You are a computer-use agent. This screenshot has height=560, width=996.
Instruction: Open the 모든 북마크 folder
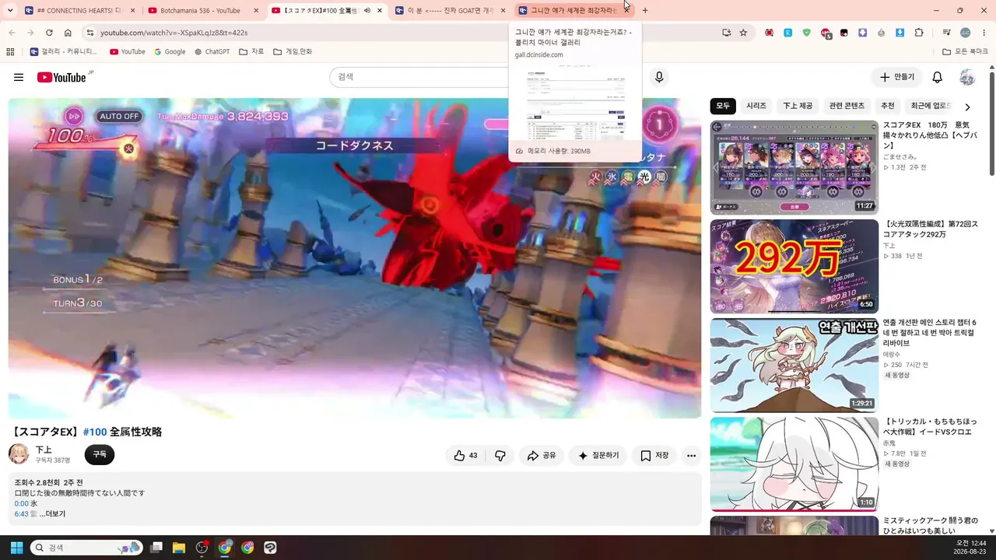click(965, 51)
